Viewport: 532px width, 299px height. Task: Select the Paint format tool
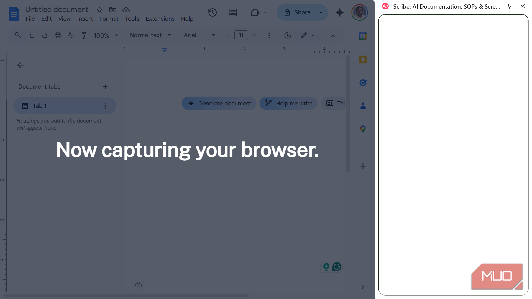coord(83,35)
